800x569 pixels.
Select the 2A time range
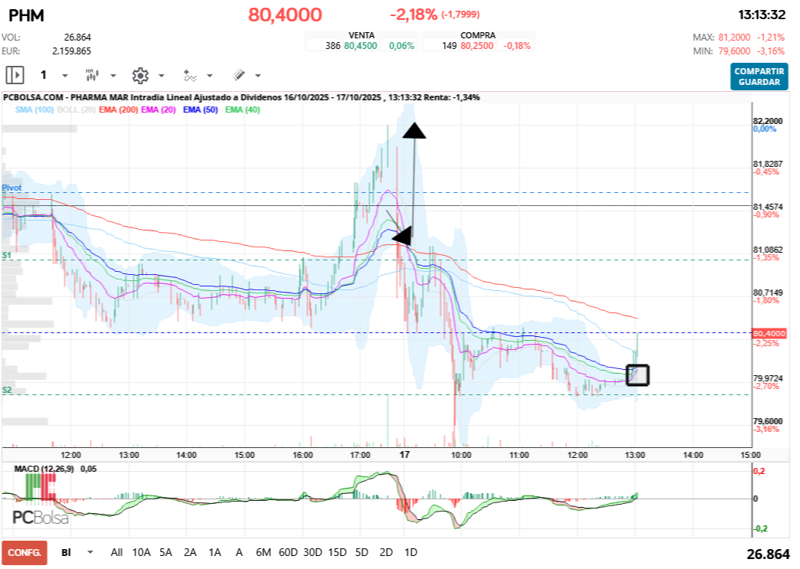(x=191, y=552)
